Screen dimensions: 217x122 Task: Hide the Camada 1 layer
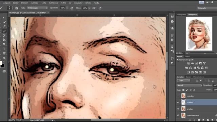tap(178, 102)
